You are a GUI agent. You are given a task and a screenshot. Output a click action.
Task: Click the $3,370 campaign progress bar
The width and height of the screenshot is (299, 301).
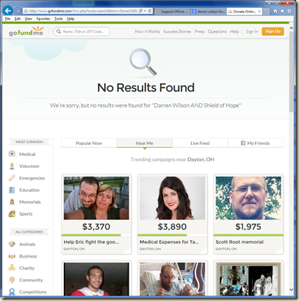[96, 235]
